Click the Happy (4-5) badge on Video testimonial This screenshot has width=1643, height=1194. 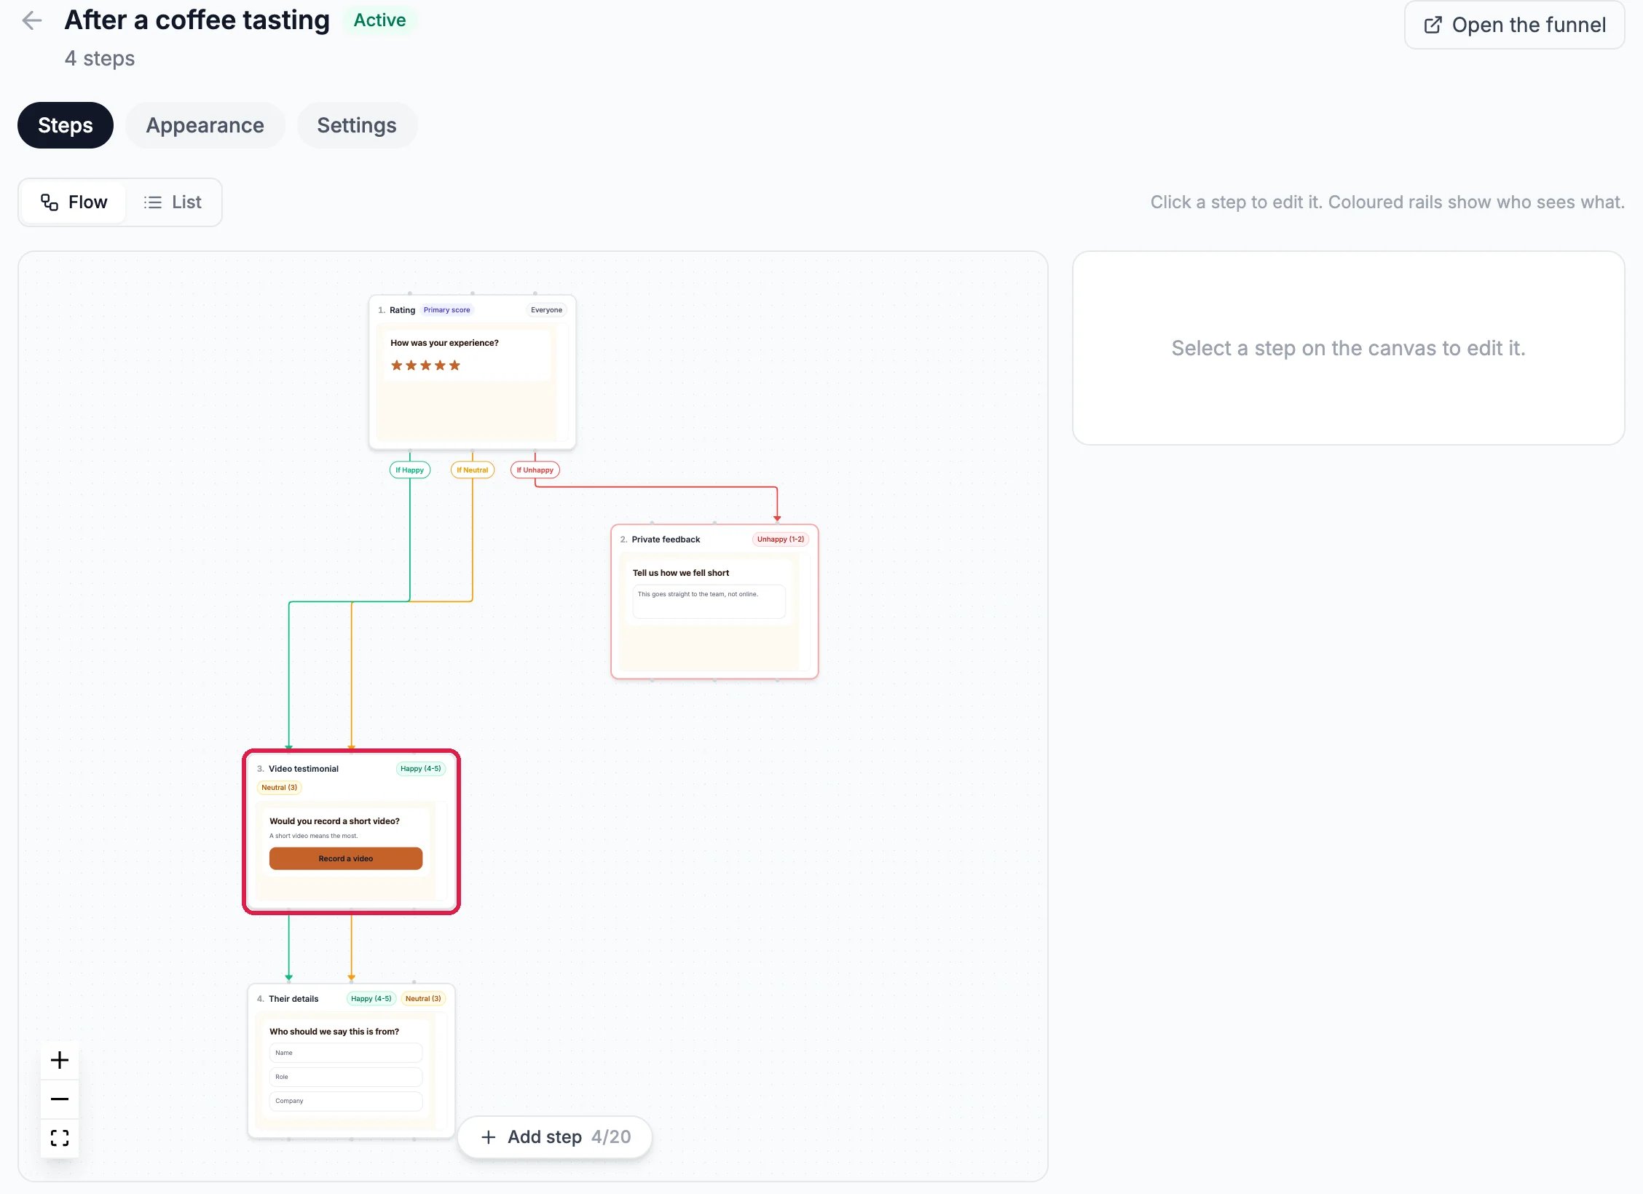pos(421,769)
